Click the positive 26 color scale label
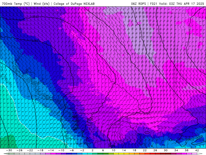 click(155, 150)
